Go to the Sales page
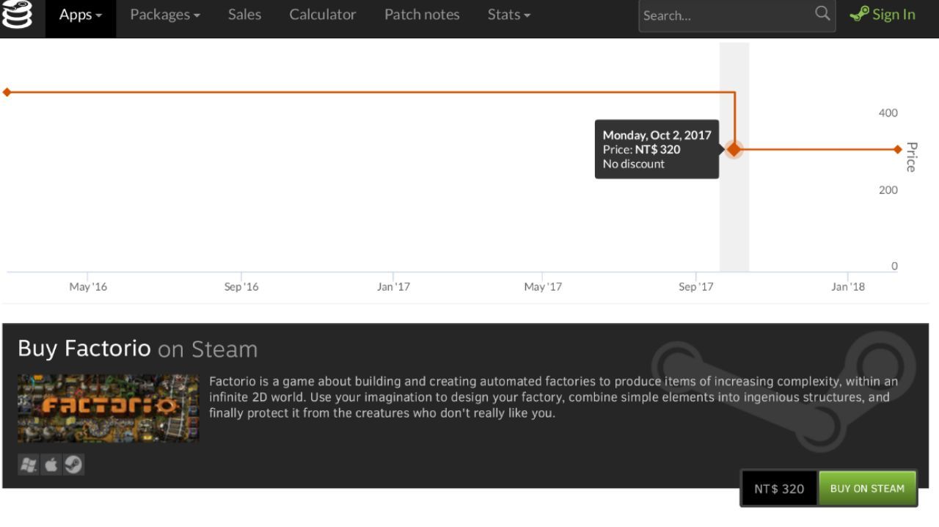The width and height of the screenshot is (939, 527). pyautogui.click(x=244, y=15)
